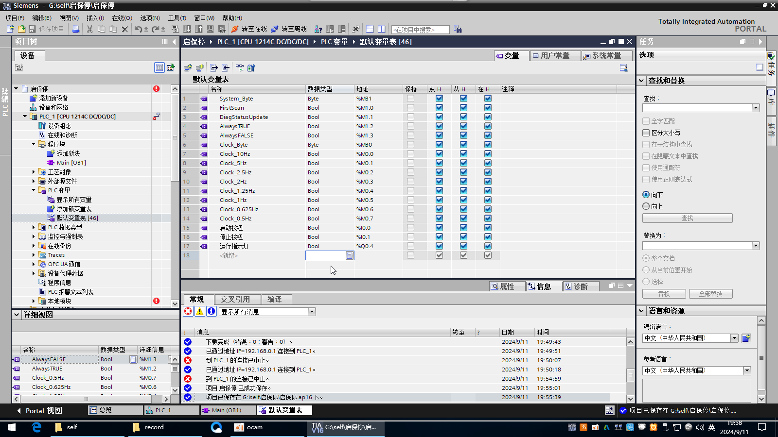Click the Upload from device icon
Screen dimensions: 778x437
click(199, 29)
